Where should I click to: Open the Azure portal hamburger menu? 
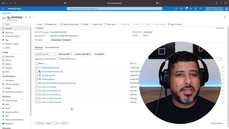3,9
